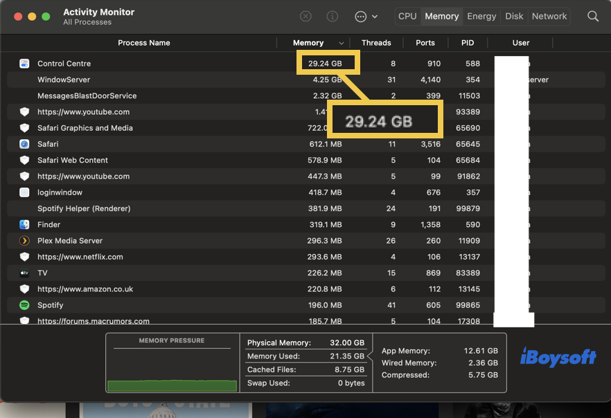Sort by Process Name column header
Image resolution: width=611 pixels, height=418 pixels.
143,43
